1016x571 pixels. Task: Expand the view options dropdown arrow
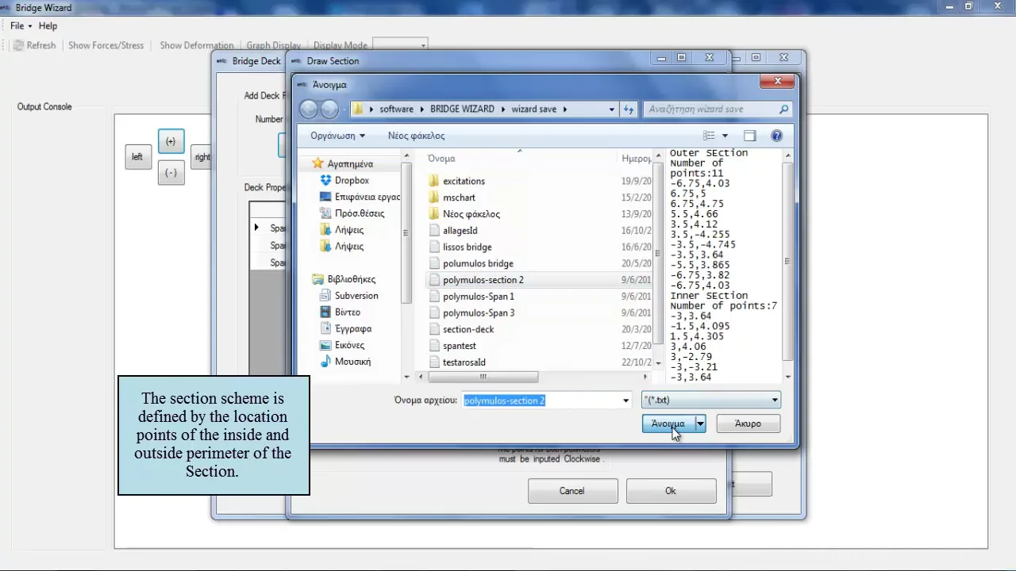(725, 136)
